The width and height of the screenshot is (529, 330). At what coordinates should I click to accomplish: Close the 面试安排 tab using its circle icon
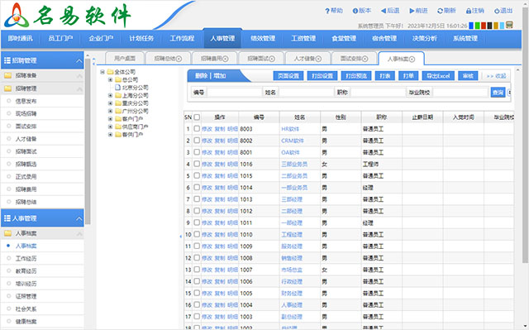coord(365,59)
